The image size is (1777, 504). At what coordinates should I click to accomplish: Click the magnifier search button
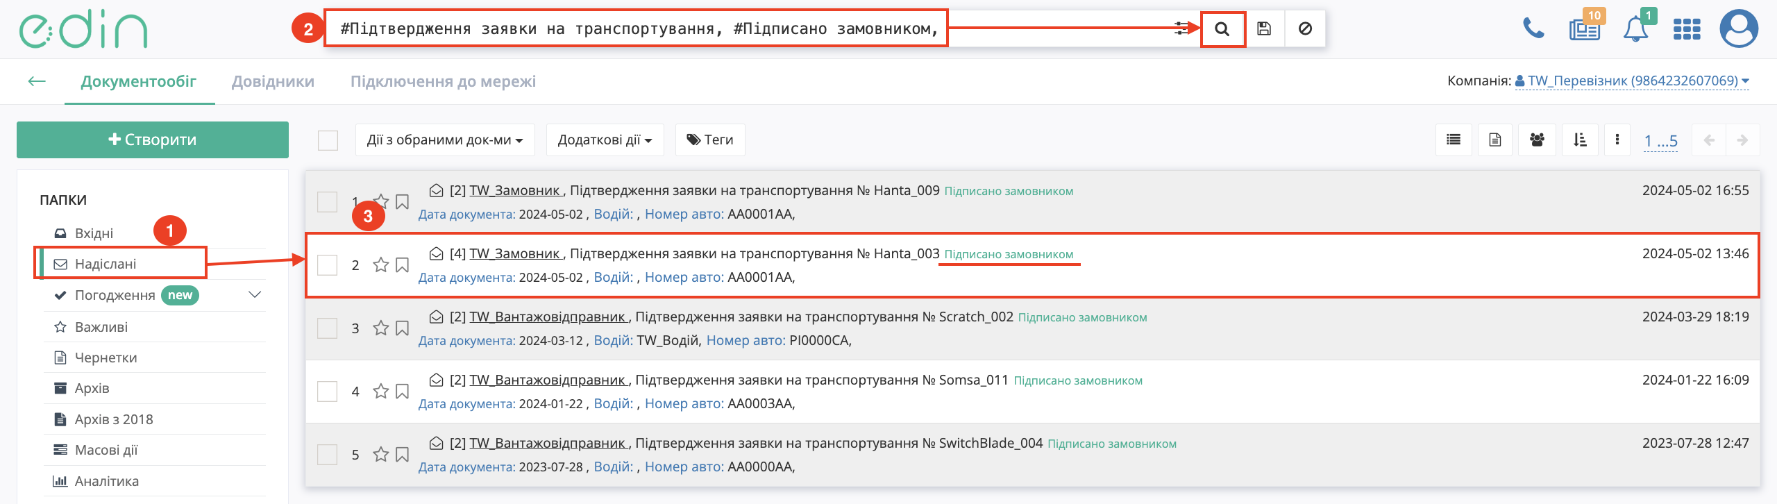(x=1222, y=29)
